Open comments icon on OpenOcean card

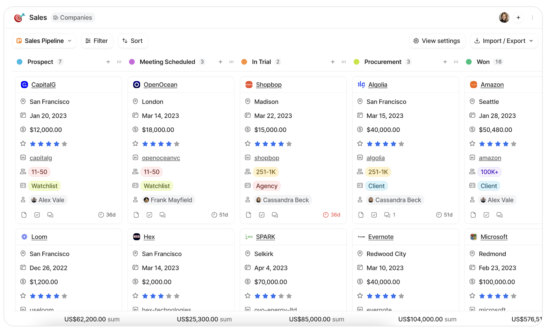point(163,215)
